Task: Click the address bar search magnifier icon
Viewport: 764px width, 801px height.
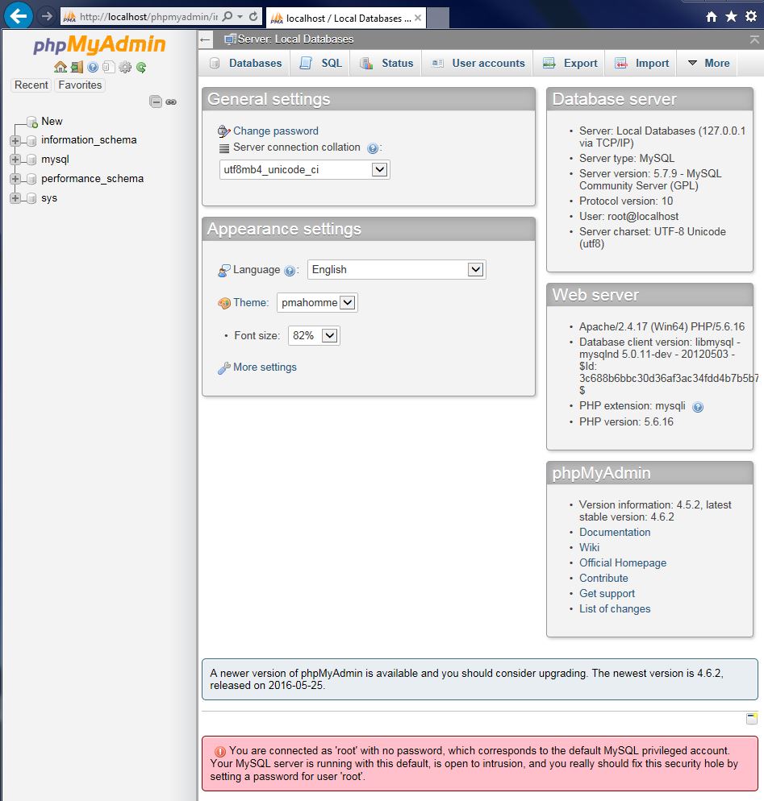Action: (x=228, y=16)
